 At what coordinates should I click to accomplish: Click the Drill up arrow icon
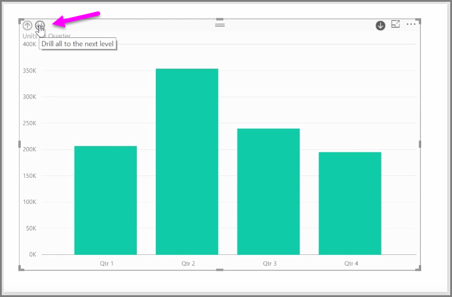click(27, 25)
